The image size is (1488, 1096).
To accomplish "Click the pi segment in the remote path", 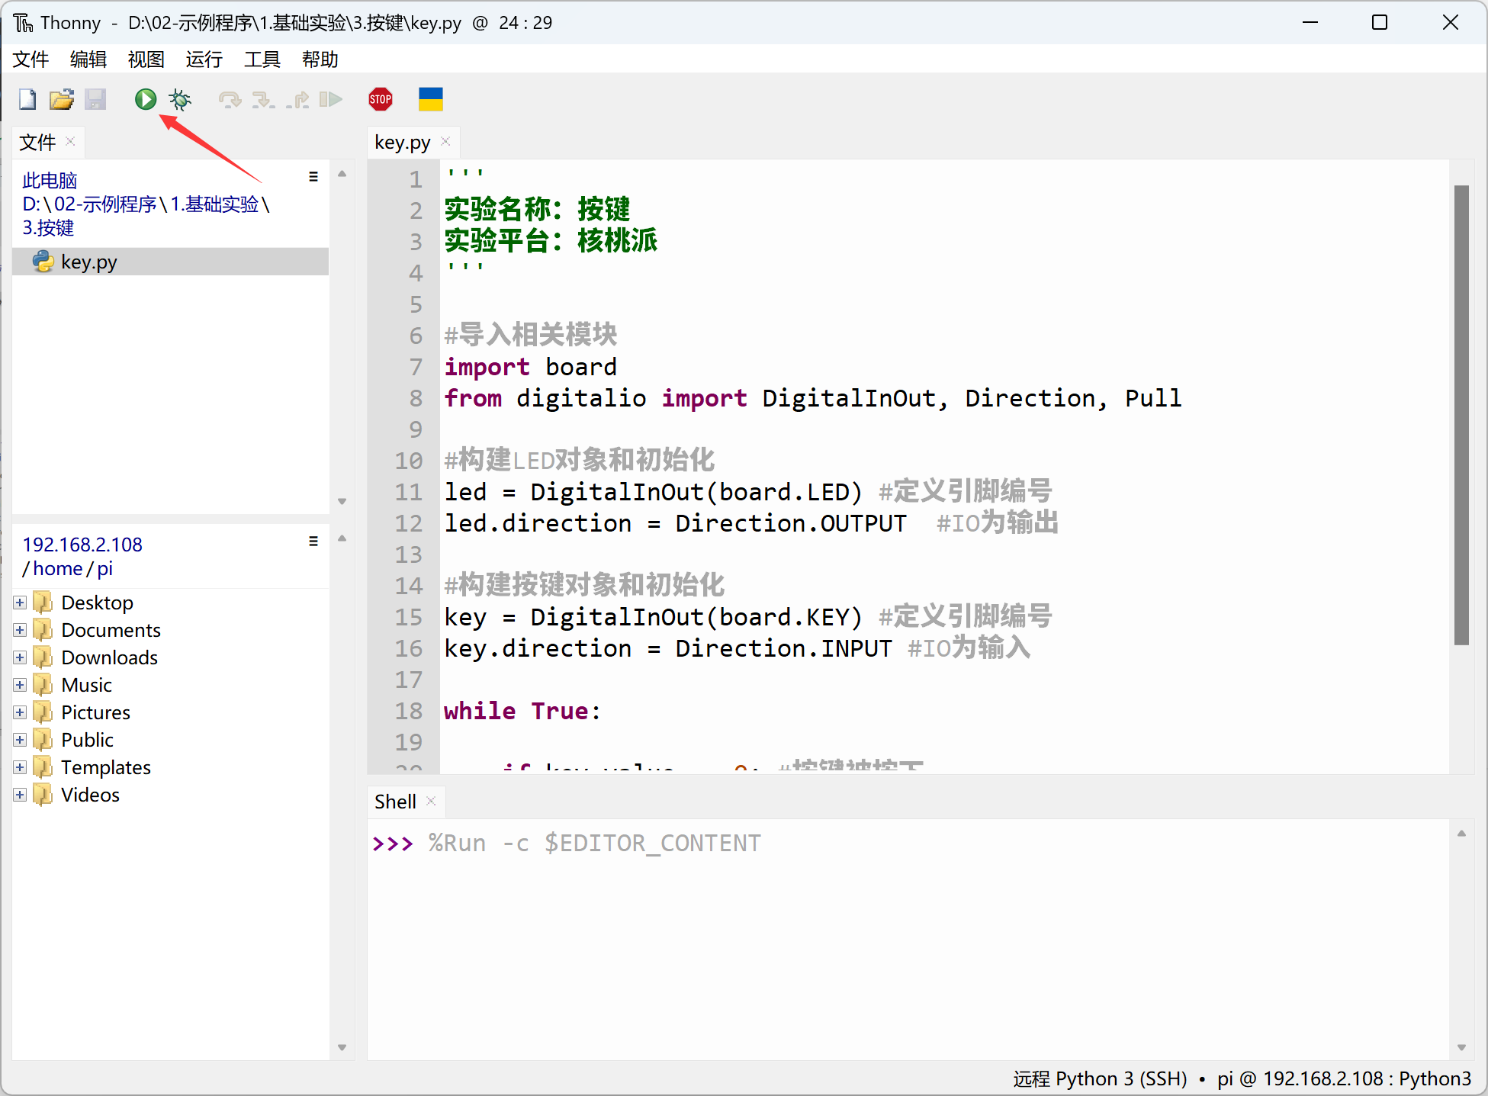I will (105, 568).
